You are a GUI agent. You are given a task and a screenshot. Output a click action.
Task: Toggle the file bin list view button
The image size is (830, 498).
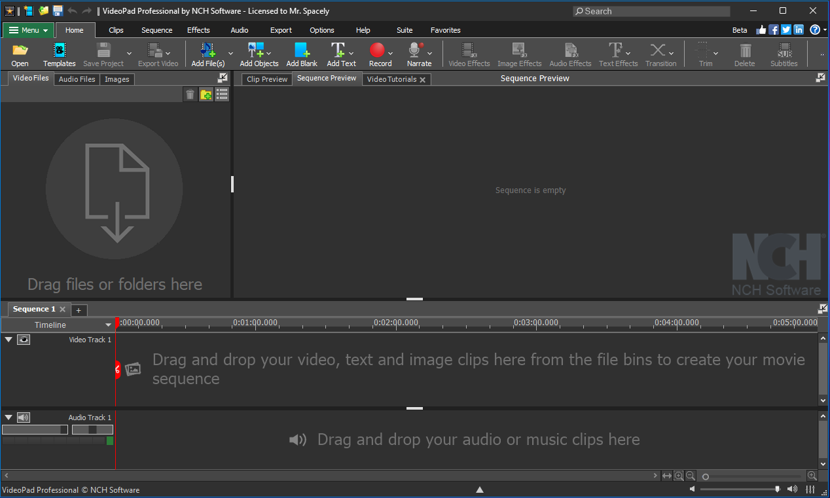(222, 94)
